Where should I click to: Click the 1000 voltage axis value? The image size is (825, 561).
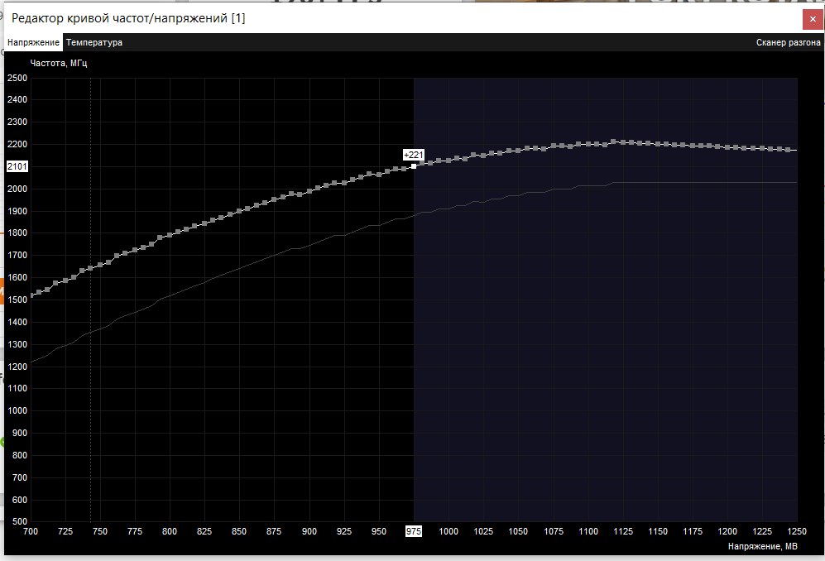(x=448, y=531)
